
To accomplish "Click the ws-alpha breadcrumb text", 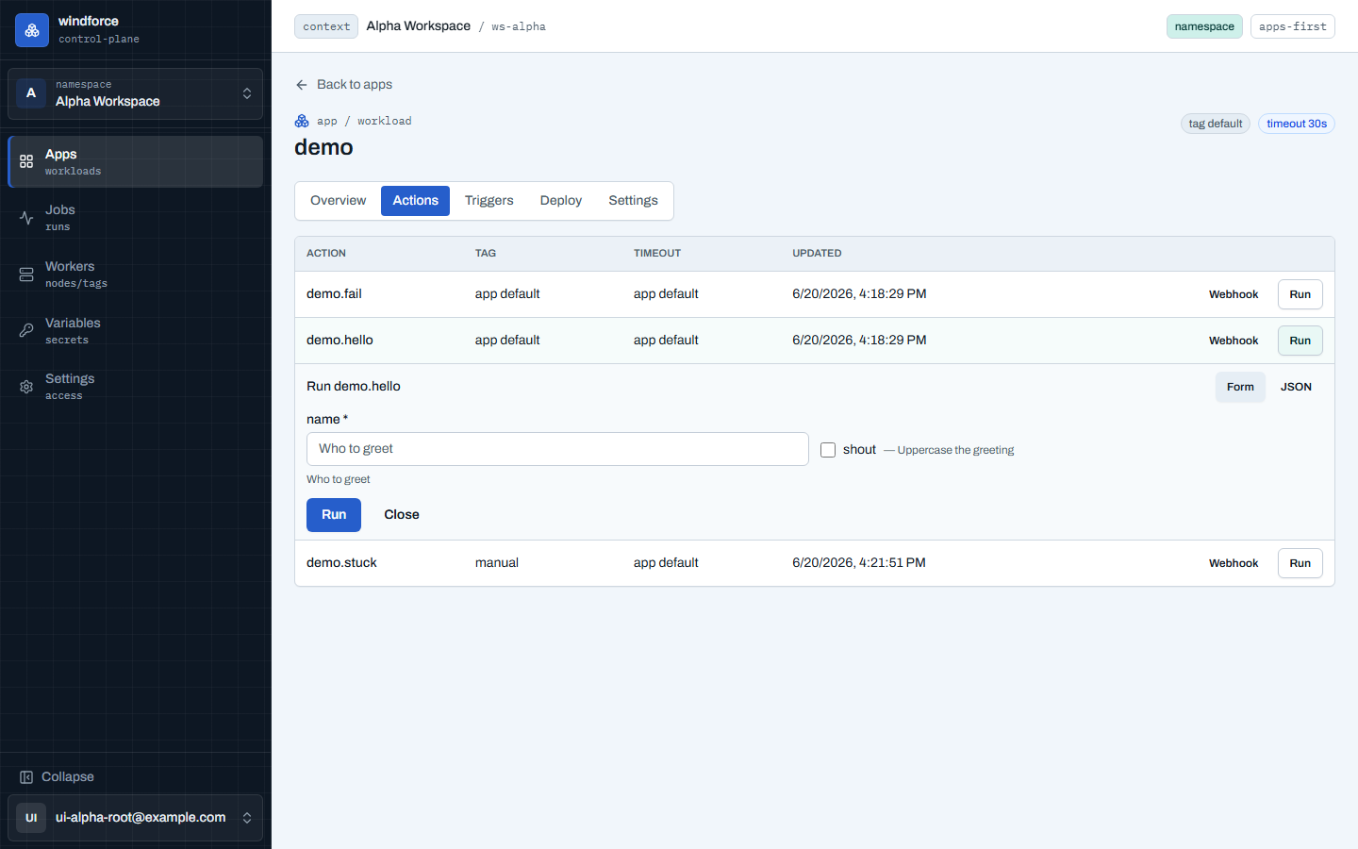I will [x=519, y=27].
